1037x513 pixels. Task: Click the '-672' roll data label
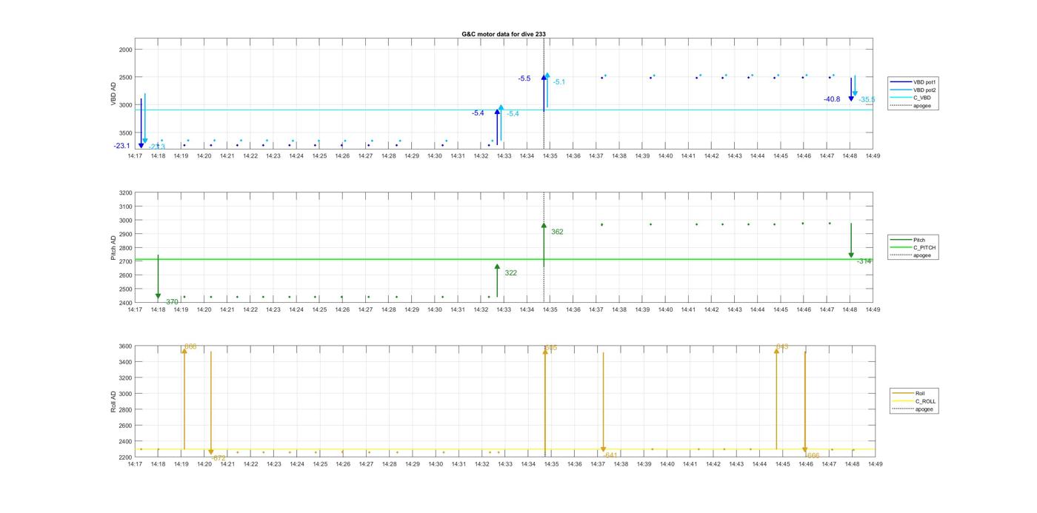coord(218,458)
